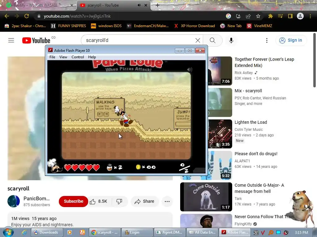Screen dimensions: 317x237
Task: Open the Never Gonna Follow That Train video
Action: [264, 217]
